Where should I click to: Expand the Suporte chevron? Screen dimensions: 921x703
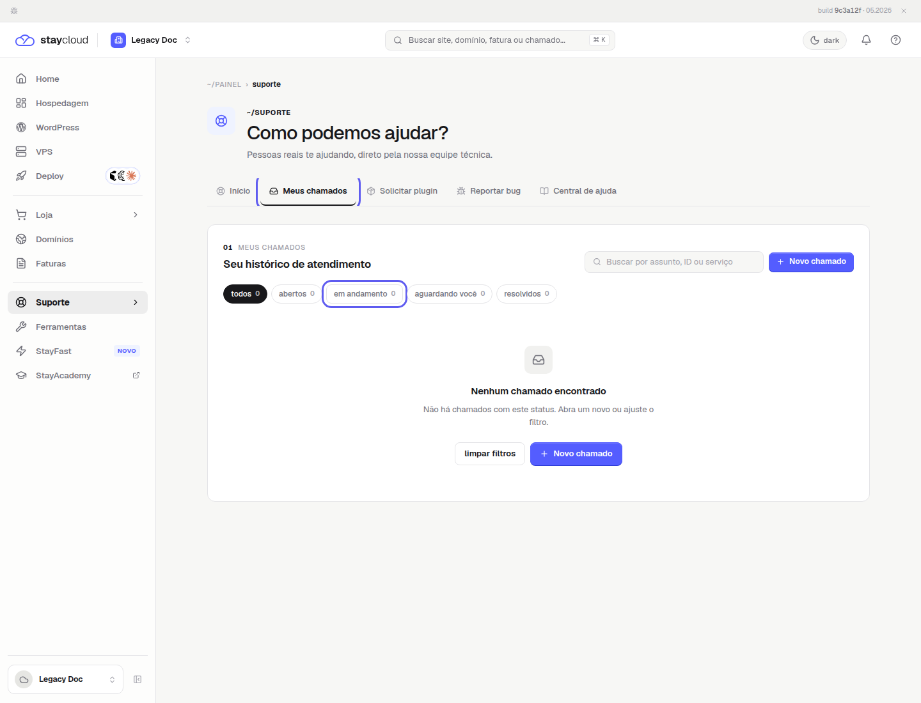[136, 302]
